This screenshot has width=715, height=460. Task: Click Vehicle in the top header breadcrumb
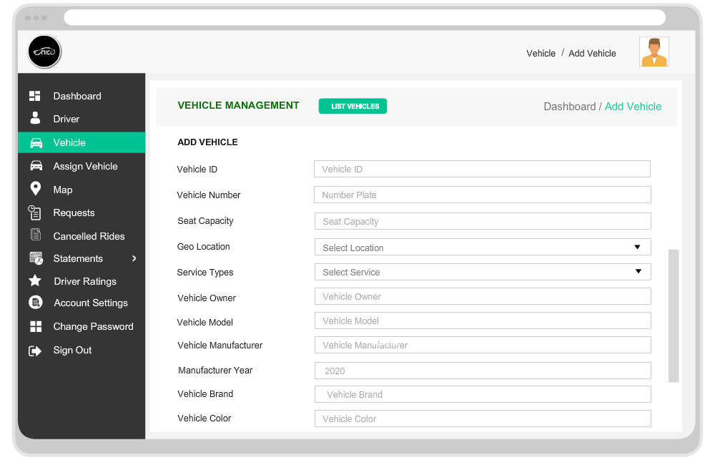[x=541, y=54]
